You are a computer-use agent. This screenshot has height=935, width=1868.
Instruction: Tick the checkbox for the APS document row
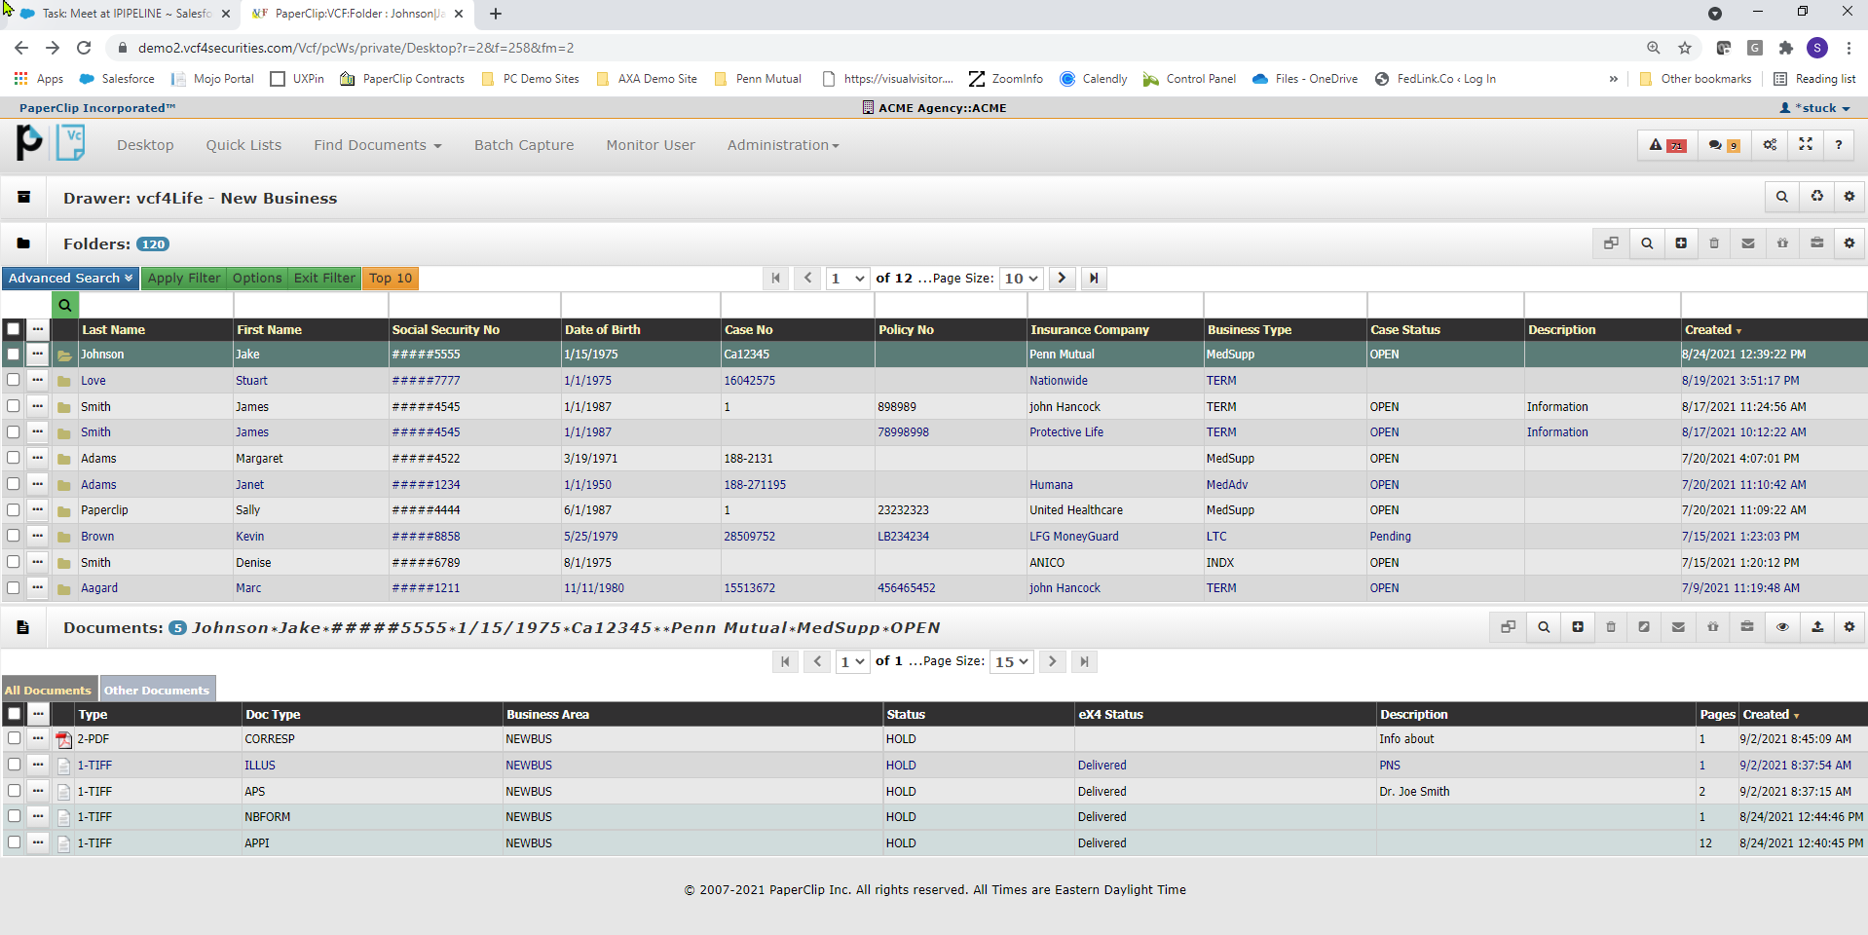[x=14, y=791]
